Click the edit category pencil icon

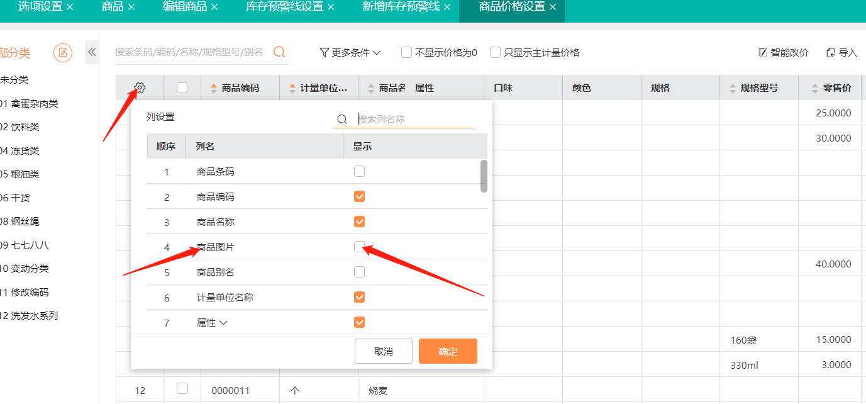(63, 53)
